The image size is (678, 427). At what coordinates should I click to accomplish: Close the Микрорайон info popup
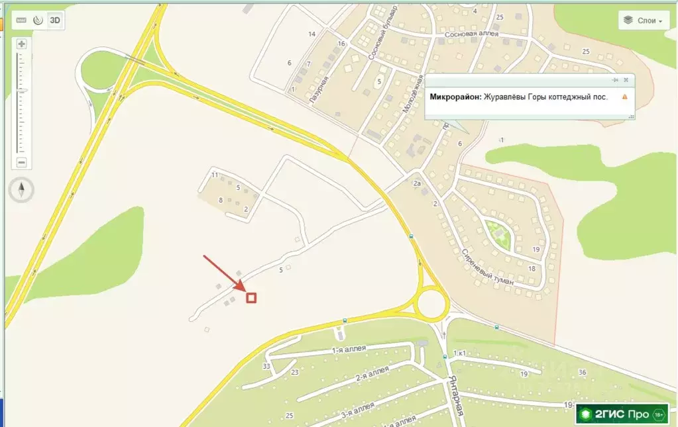tap(626, 80)
